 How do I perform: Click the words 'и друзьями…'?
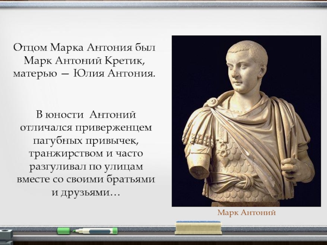86,192
